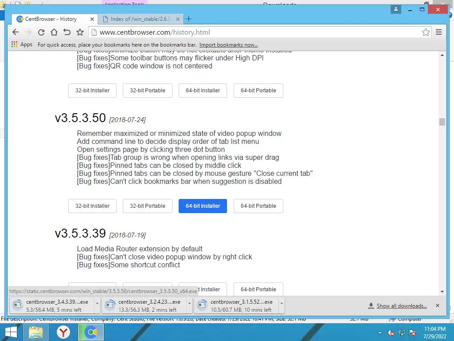The width and height of the screenshot is (454, 341).
Task: Click the muted volume tray icon
Action: pyautogui.click(x=391, y=333)
